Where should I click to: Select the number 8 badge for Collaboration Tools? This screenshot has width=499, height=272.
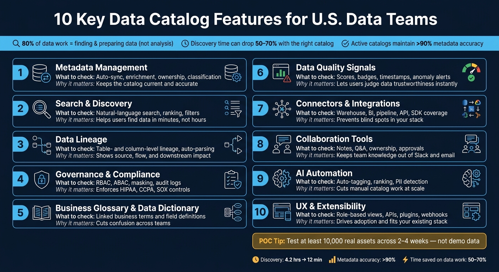coord(260,144)
